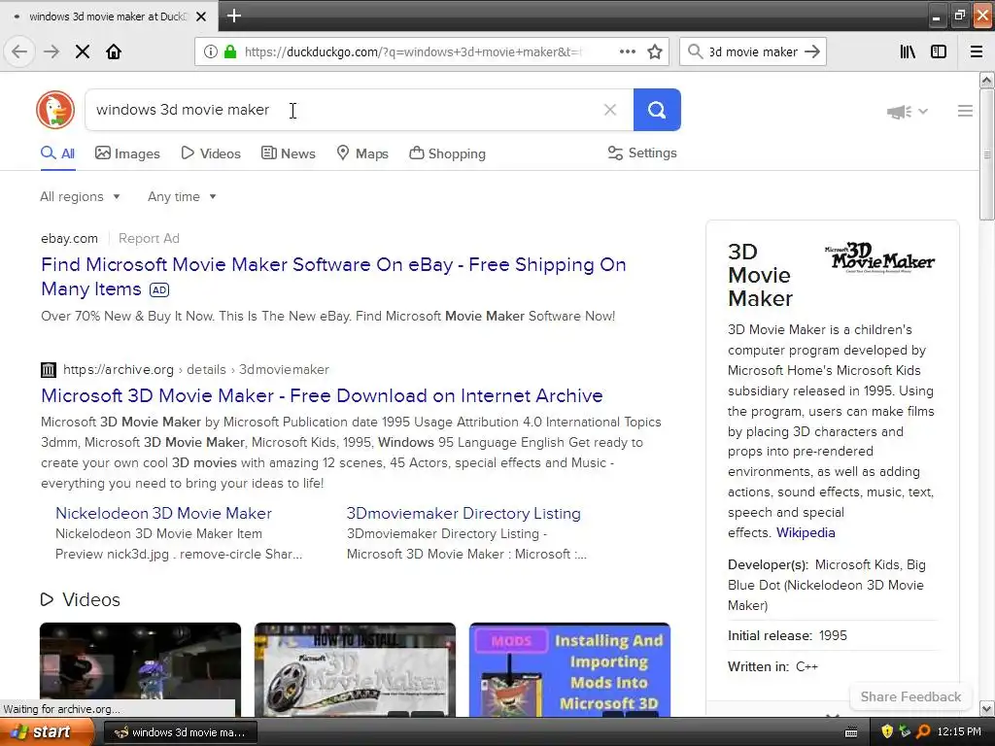The height and width of the screenshot is (746, 995).
Task: Click the tray keyboard icon
Action: 851,732
